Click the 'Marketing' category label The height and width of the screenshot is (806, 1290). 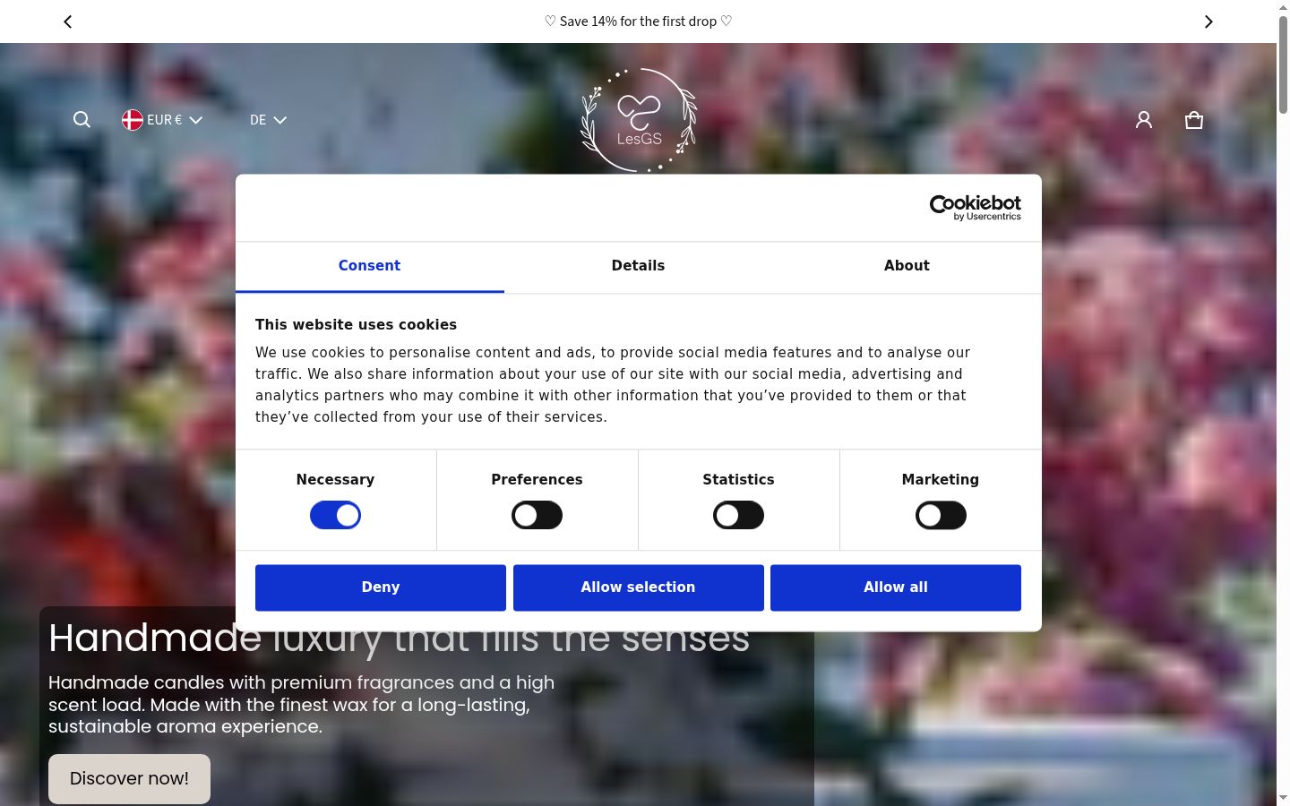pos(941,480)
